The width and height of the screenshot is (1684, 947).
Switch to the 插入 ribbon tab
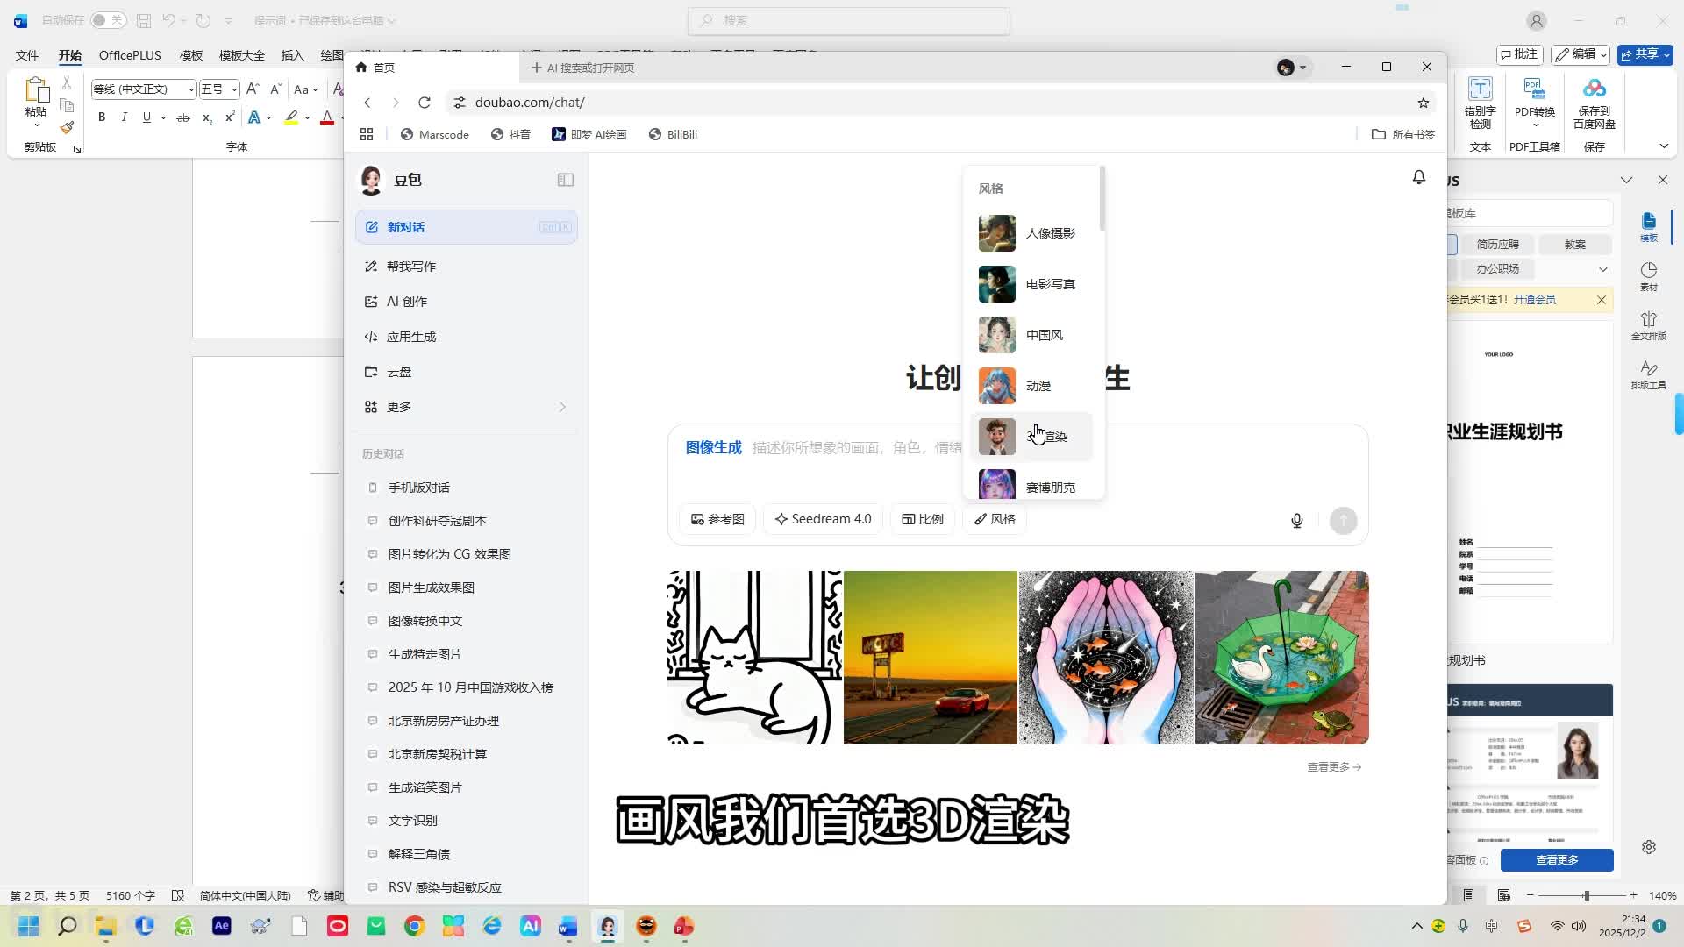291,55
